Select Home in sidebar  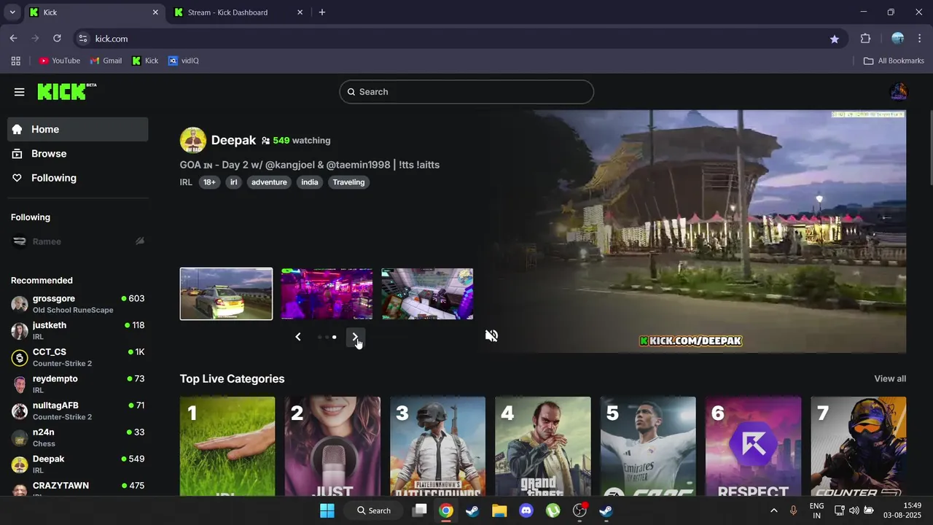[x=78, y=129]
